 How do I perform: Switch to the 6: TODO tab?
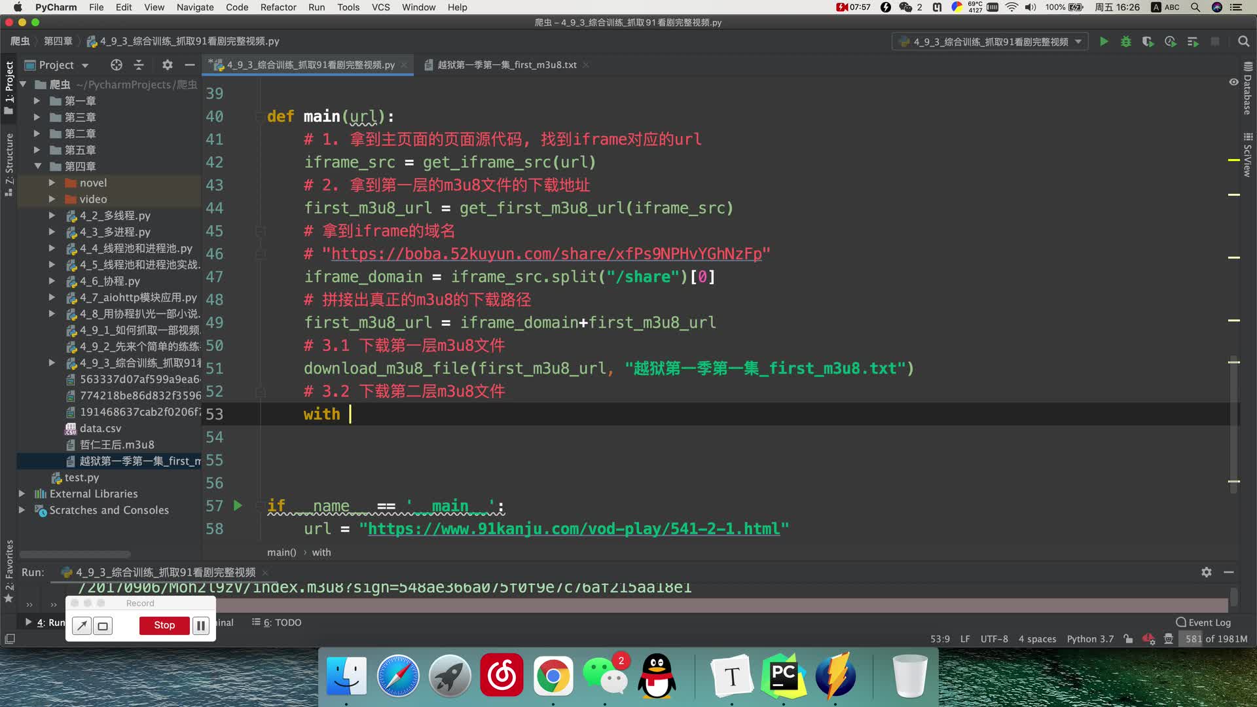tap(277, 623)
